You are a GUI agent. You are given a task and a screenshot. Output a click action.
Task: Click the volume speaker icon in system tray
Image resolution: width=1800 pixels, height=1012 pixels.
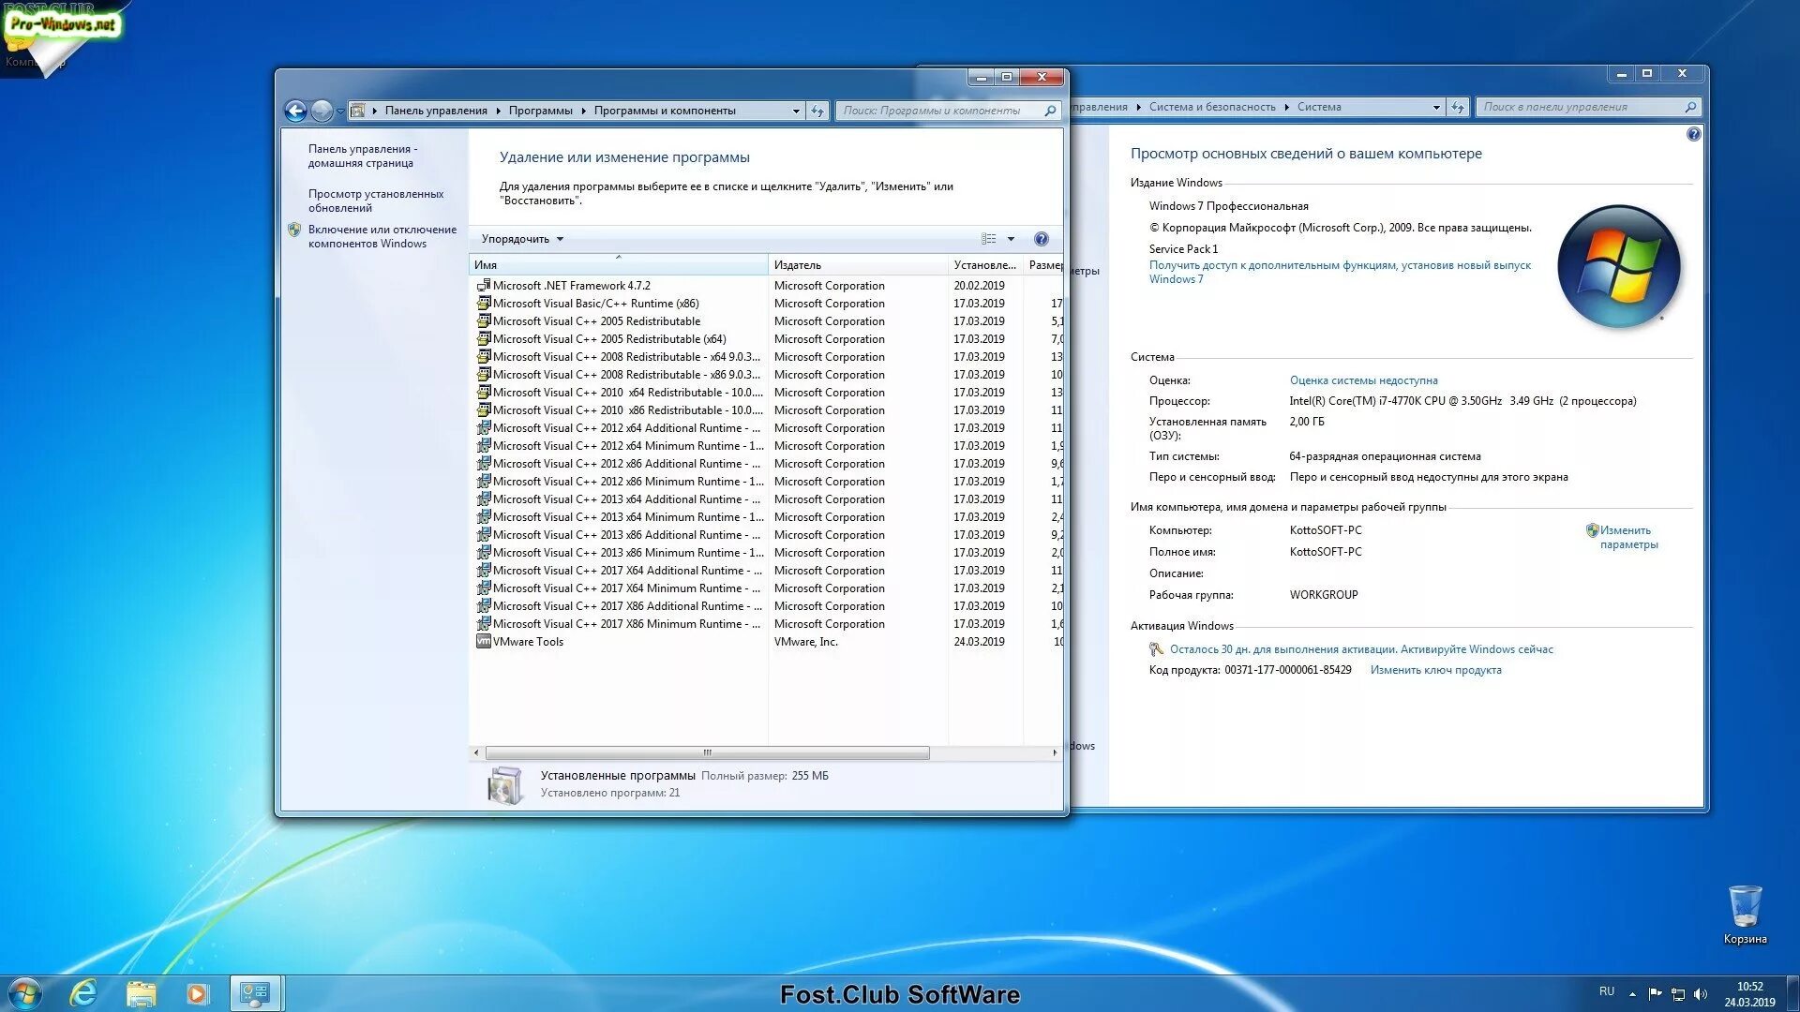(x=1701, y=994)
